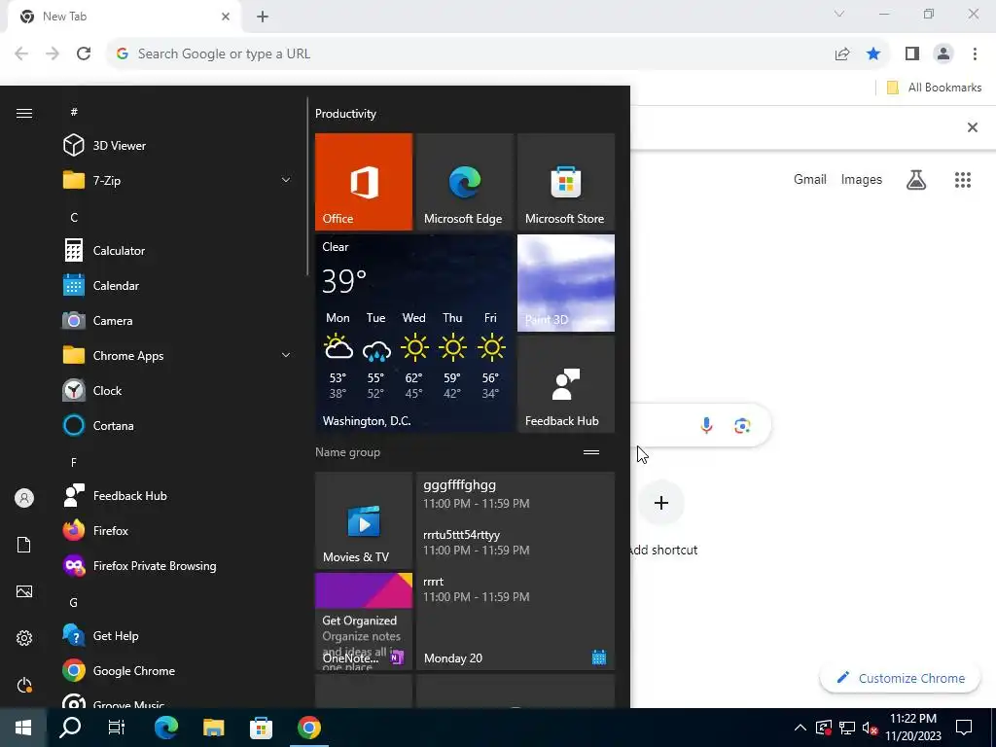The width and height of the screenshot is (996, 747).
Task: Expand the 7-Zip folder chevron
Action: click(x=286, y=180)
